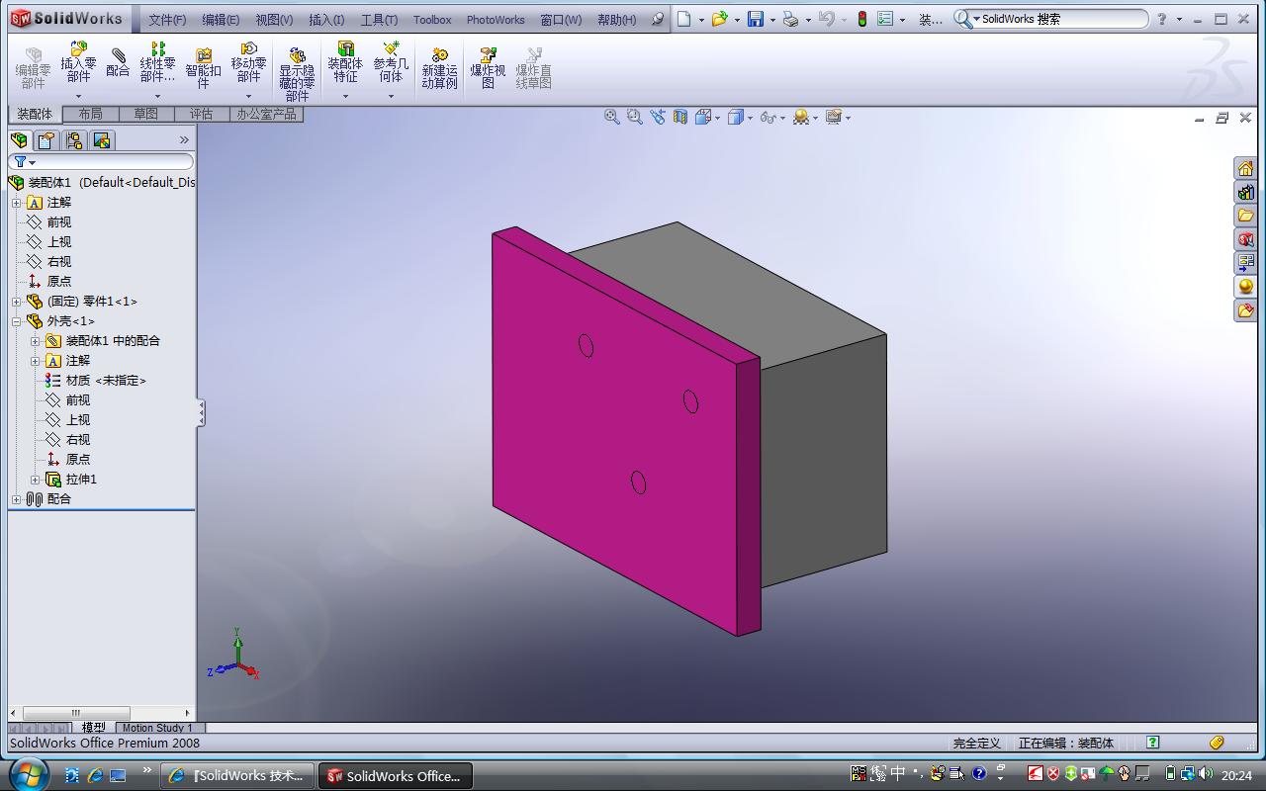Expand the 装配体1 中的配合 folder
The image size is (1266, 791).
point(35,341)
